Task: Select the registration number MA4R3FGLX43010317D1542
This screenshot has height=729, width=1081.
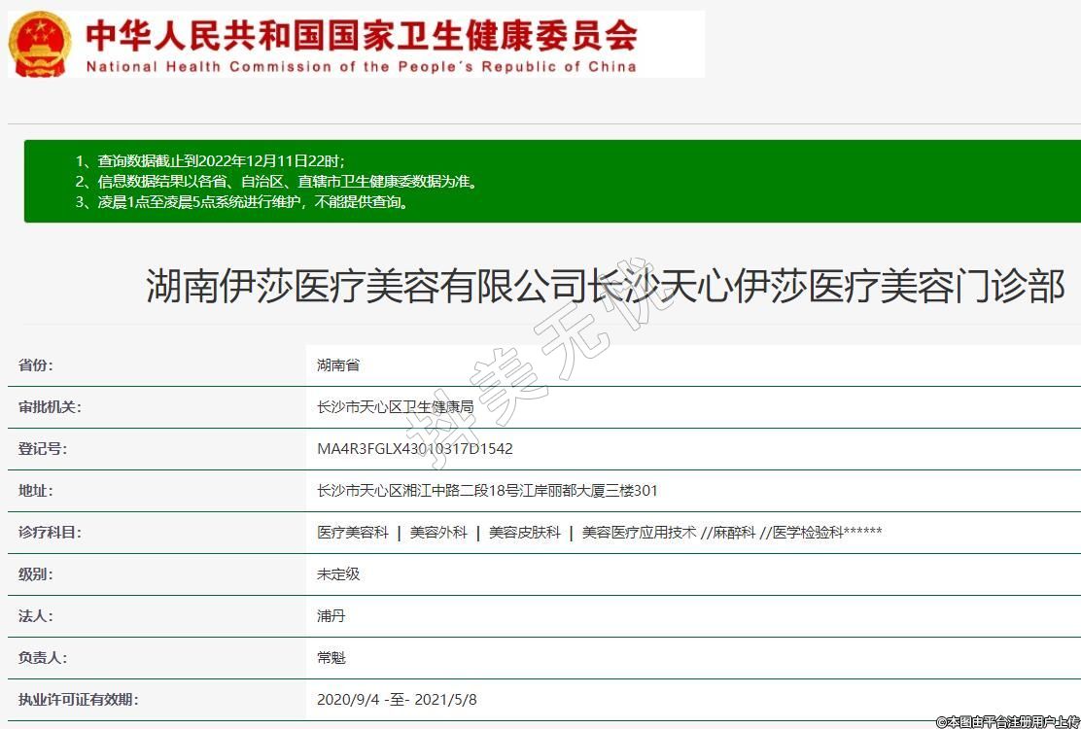Action: [414, 449]
